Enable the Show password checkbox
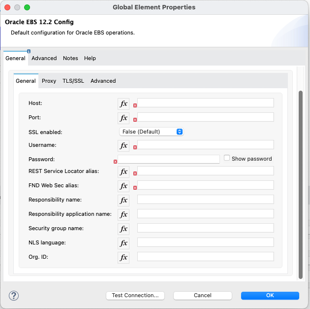 click(227, 158)
